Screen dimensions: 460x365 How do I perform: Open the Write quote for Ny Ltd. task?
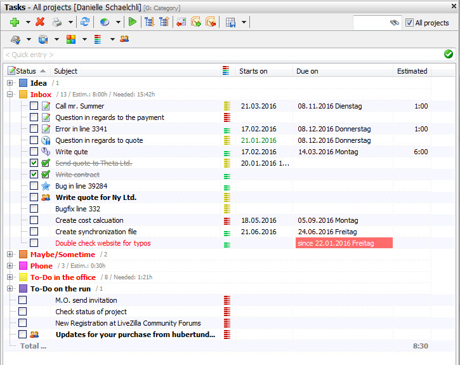(x=96, y=197)
